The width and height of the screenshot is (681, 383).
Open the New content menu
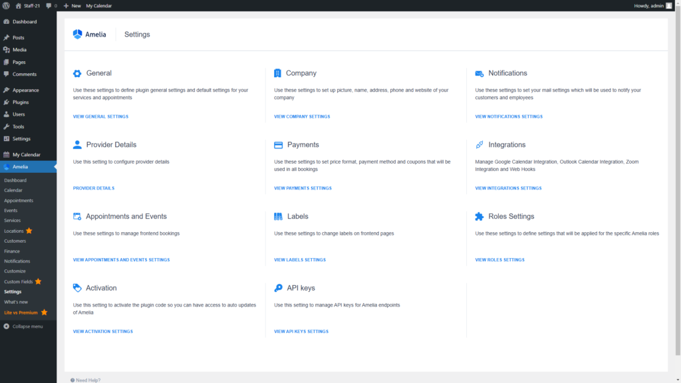72,5
